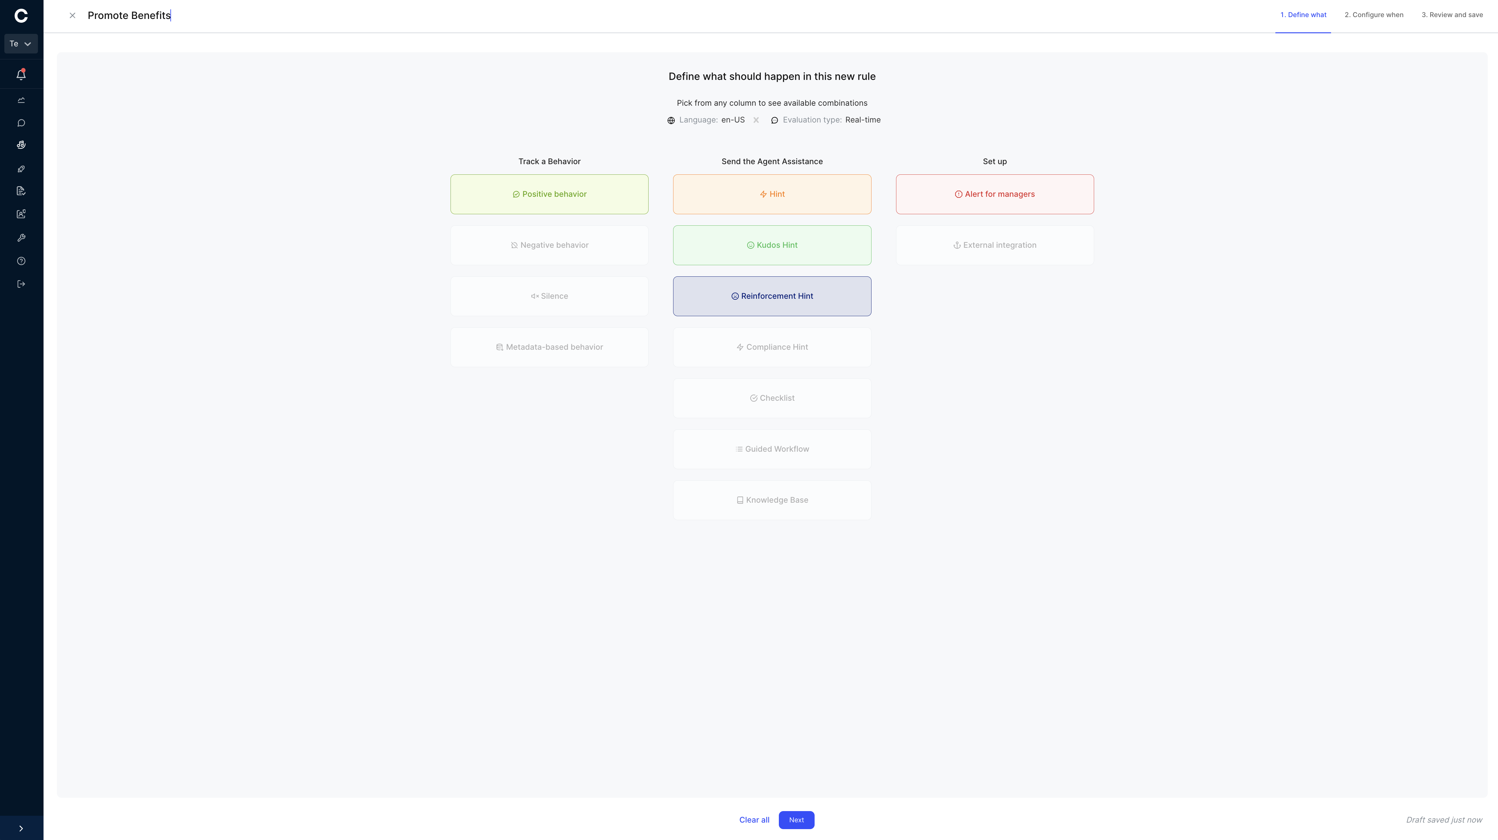This screenshot has height=840, width=1498.
Task: Open the help question mark icon
Action: point(21,261)
